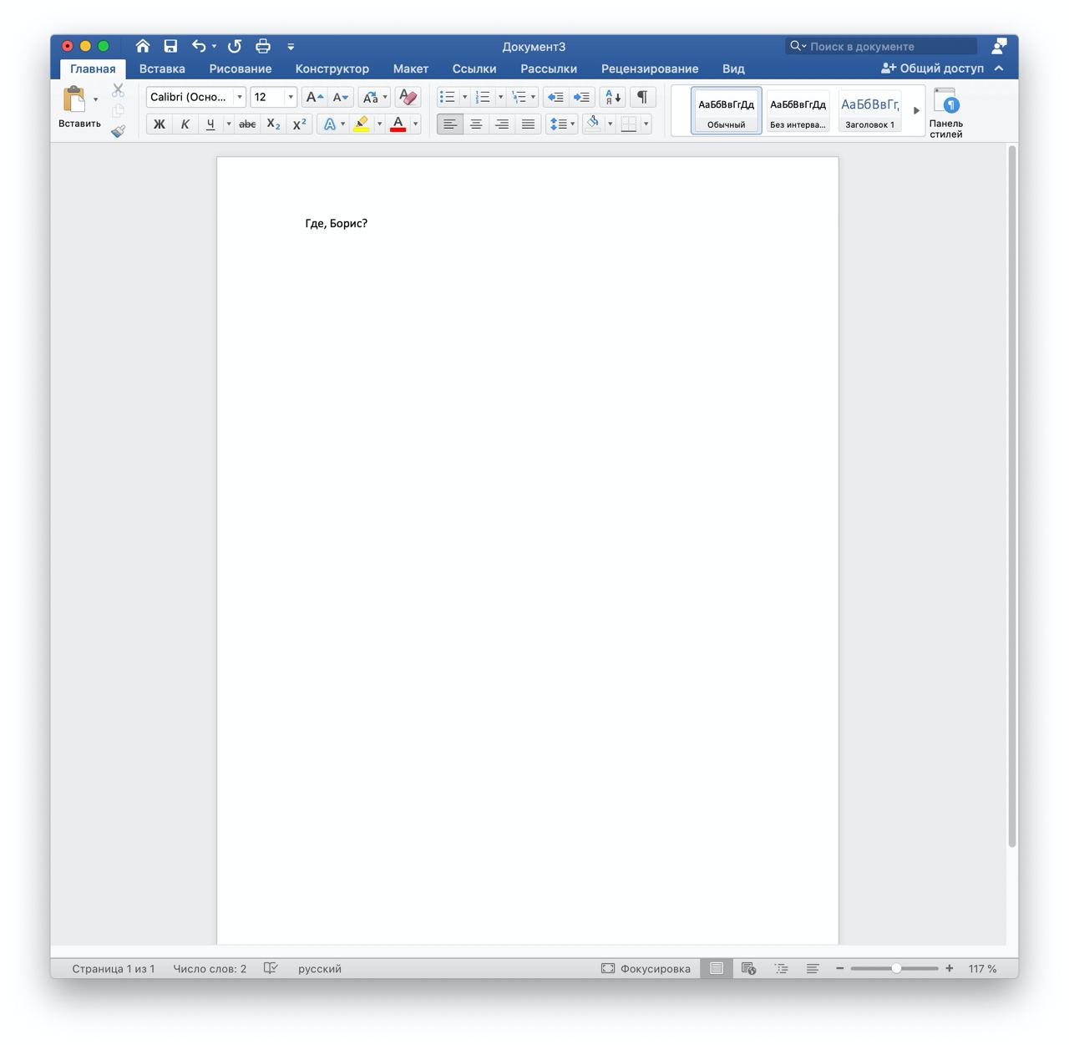The width and height of the screenshot is (1069, 1045).
Task: Copy selection with the copy icon
Action: [118, 110]
